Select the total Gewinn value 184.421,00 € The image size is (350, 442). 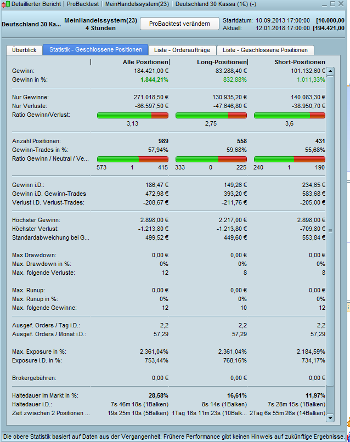click(151, 71)
